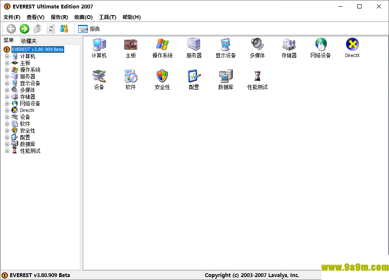Open the 帮助(H) menu
389x280 pixels.
(x=131, y=17)
